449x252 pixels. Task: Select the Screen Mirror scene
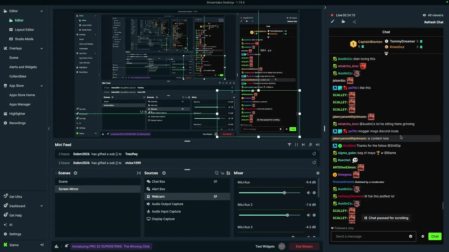click(x=98, y=189)
